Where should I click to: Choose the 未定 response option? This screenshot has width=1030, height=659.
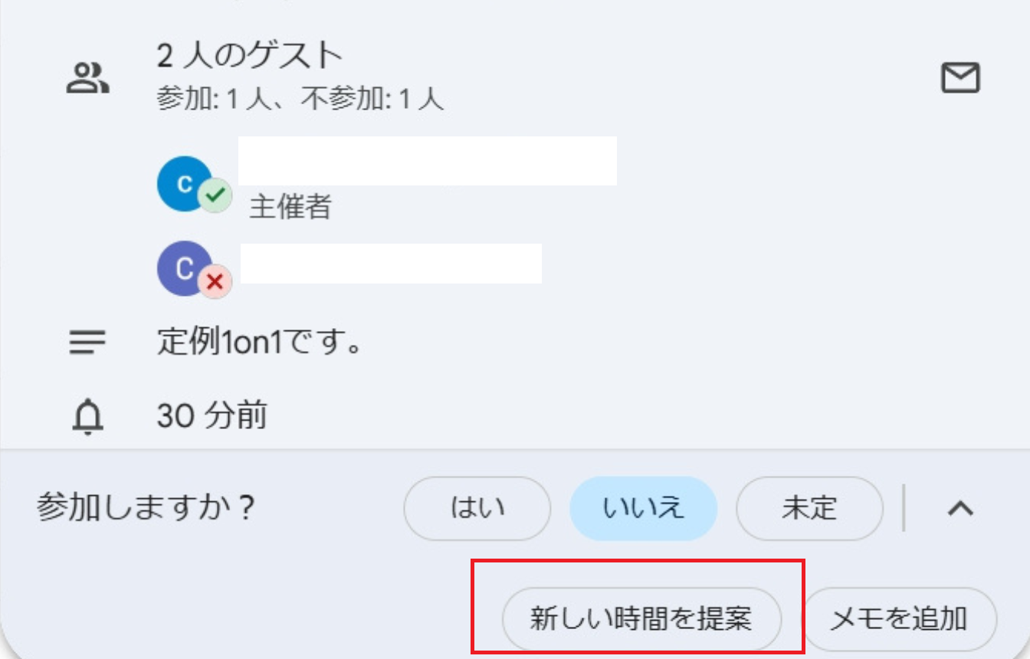pyautogui.click(x=809, y=509)
